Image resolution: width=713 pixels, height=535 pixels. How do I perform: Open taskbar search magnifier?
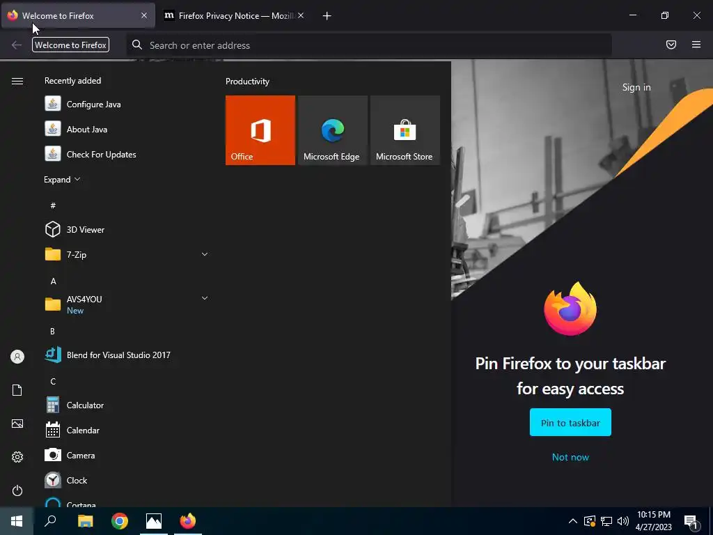(50, 521)
